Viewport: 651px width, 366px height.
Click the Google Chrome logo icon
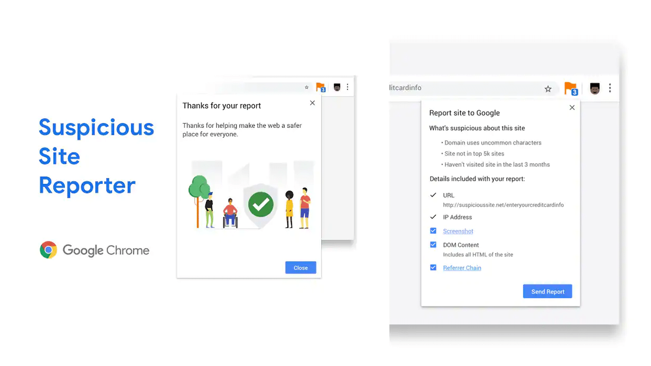(x=48, y=250)
